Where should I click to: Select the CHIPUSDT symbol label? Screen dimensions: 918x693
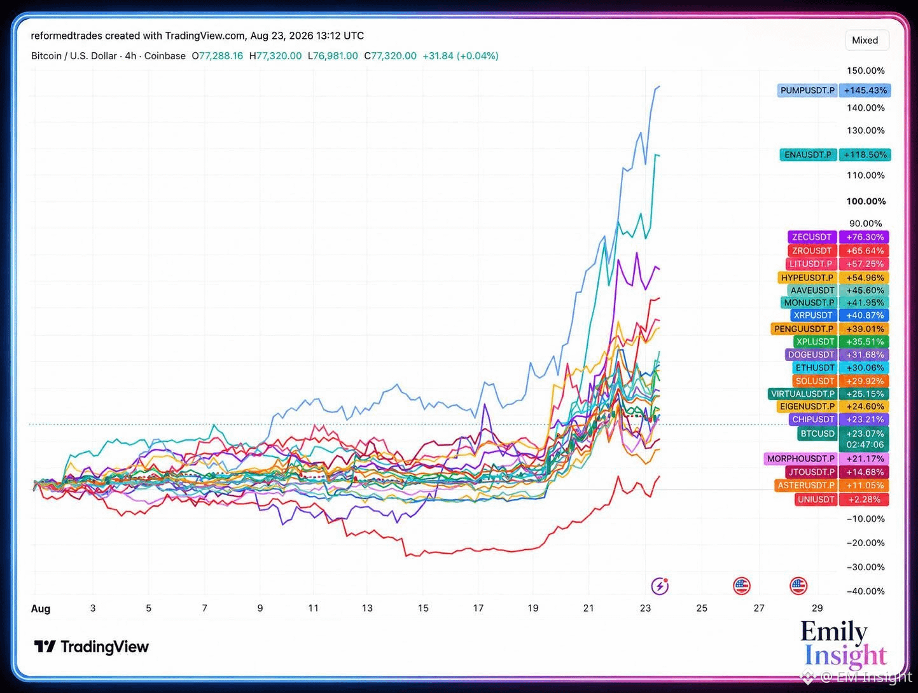pyautogui.click(x=813, y=420)
